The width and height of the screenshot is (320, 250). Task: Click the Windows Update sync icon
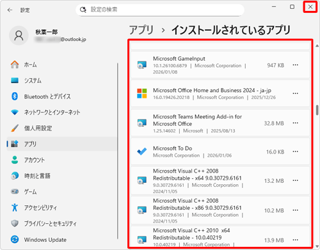(x=15, y=239)
